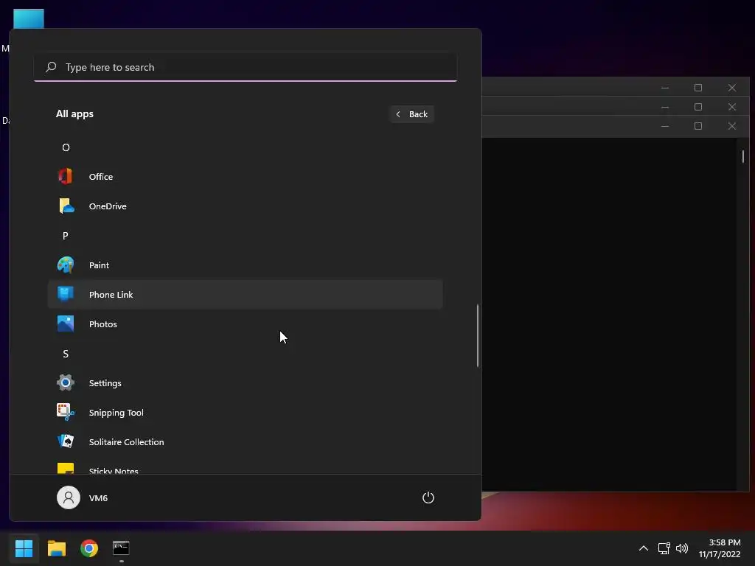Click the Back button in All apps
This screenshot has width=755, height=566.
click(412, 114)
